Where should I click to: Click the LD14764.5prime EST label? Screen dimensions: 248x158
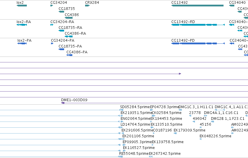coord(135,125)
